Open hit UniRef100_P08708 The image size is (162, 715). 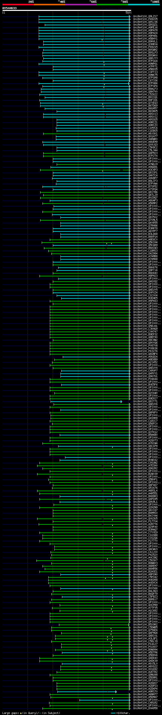(x=145, y=345)
